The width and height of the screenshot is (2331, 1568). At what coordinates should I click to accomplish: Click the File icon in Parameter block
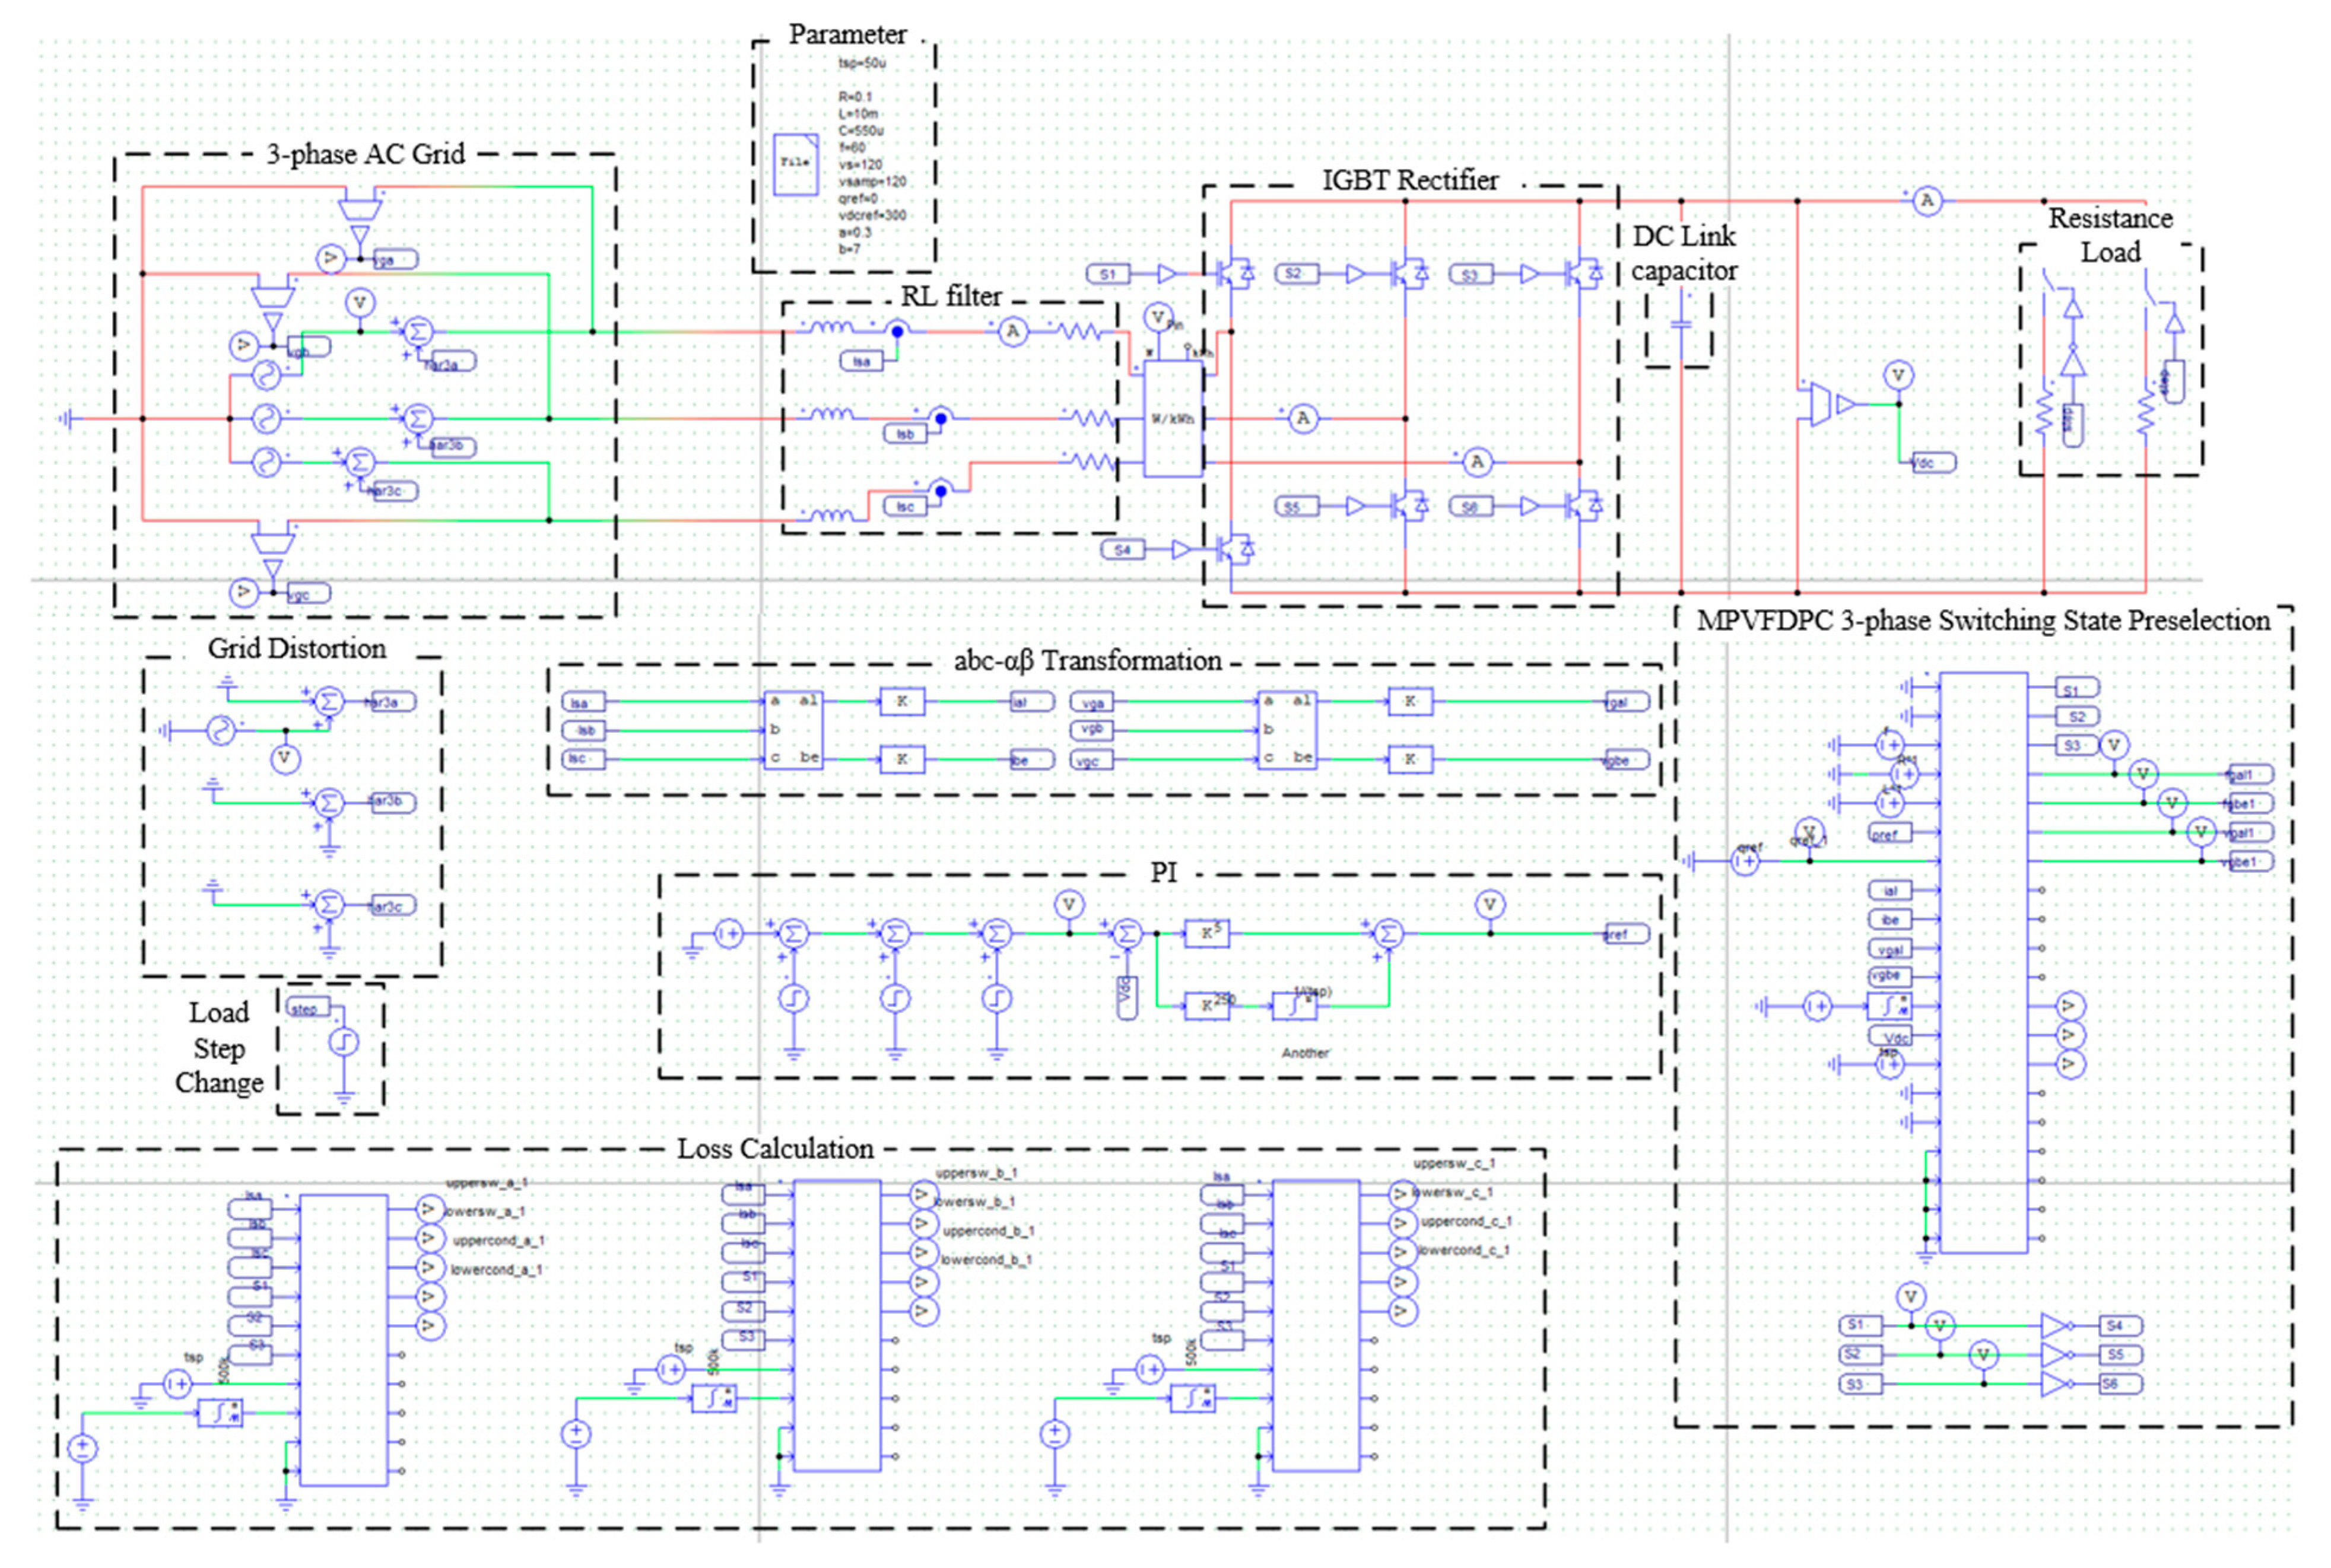(x=795, y=163)
